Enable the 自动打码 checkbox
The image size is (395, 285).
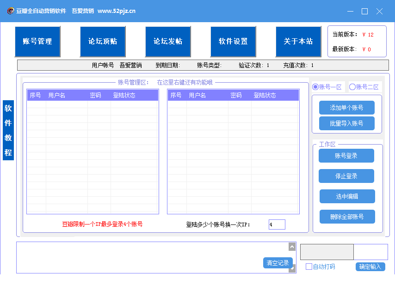[x=309, y=267]
